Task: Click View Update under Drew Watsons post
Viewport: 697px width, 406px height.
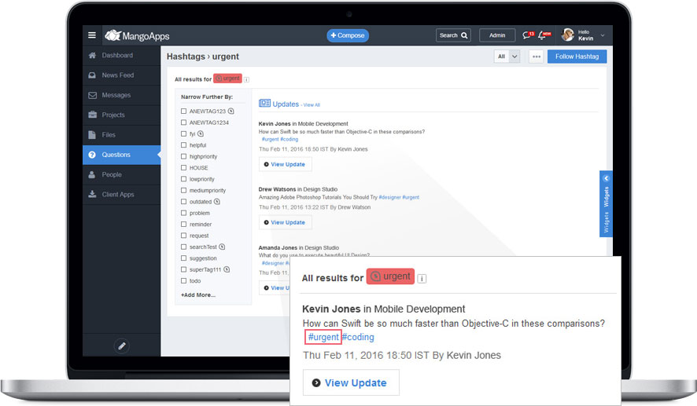Action: [285, 222]
